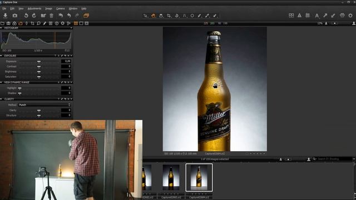Open the Batch gears tool tab
356x200 pixels.
pos(69,23)
